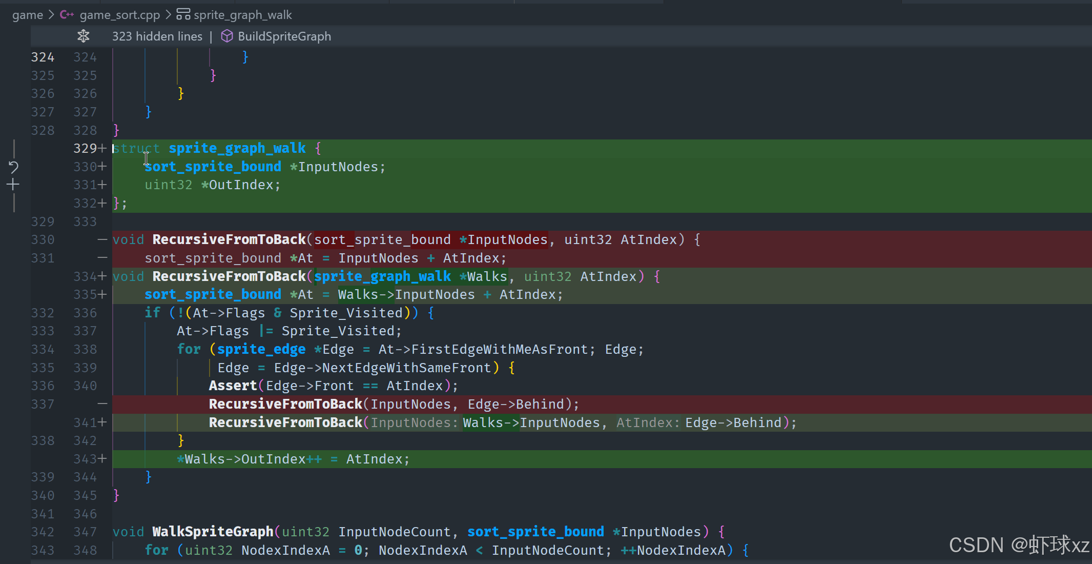
Task: Open the sprite_graph_walk breadcrumb symbol
Action: coord(242,15)
